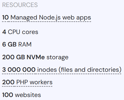Viewport: 124px width, 100px height.
Task: Select the '4 CPU cores' line
Action: point(20,32)
